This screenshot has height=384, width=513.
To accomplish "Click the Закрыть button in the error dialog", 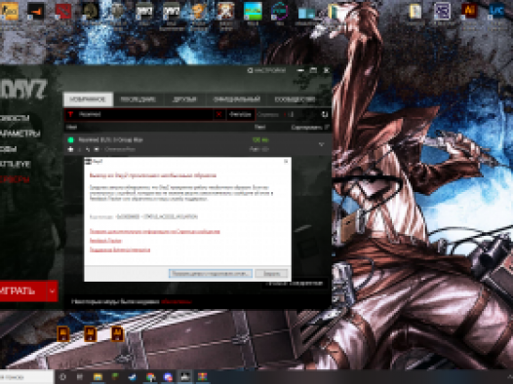I will (271, 273).
